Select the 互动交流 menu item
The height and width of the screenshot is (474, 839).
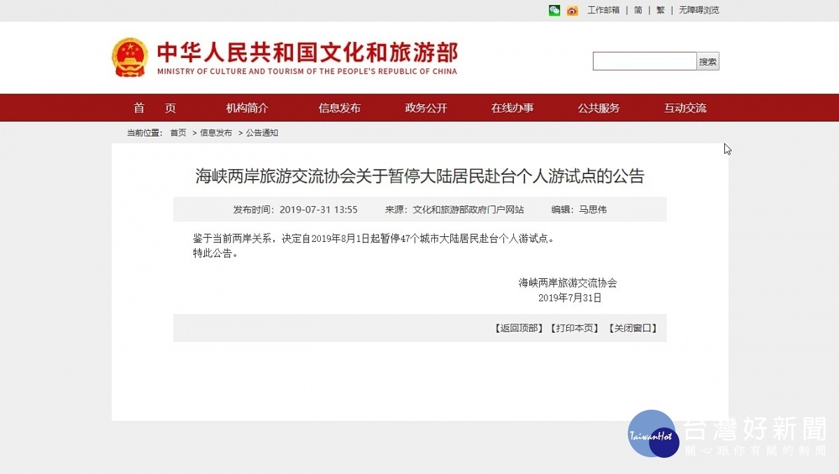685,108
